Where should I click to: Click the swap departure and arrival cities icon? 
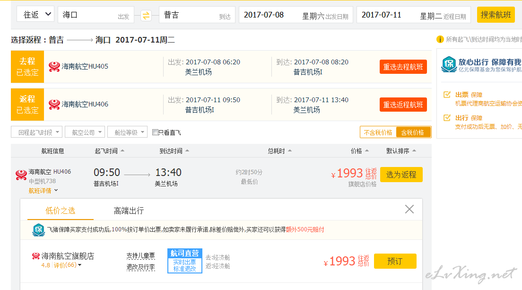click(146, 15)
